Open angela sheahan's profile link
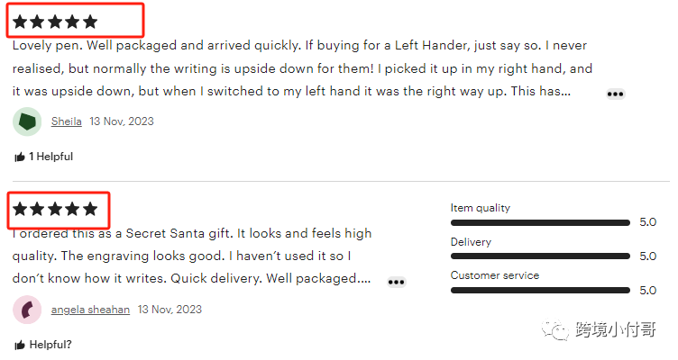 (90, 310)
